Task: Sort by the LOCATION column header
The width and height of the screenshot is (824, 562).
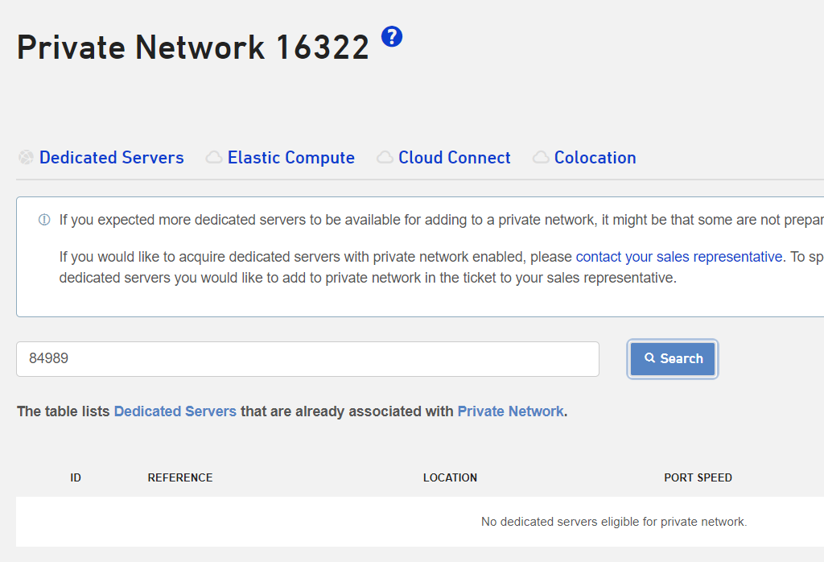Action: (450, 477)
